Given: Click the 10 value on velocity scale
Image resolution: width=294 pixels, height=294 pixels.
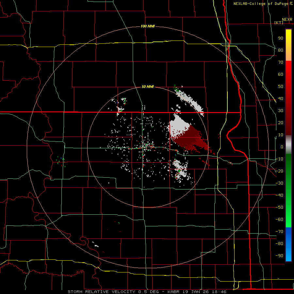Looking at the screenshot, I should (281, 135).
